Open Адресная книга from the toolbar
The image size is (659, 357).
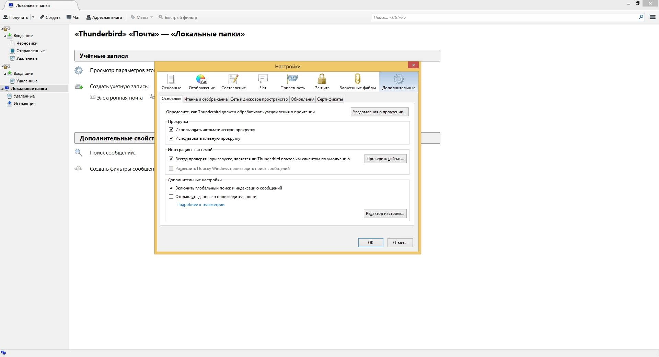(x=104, y=17)
